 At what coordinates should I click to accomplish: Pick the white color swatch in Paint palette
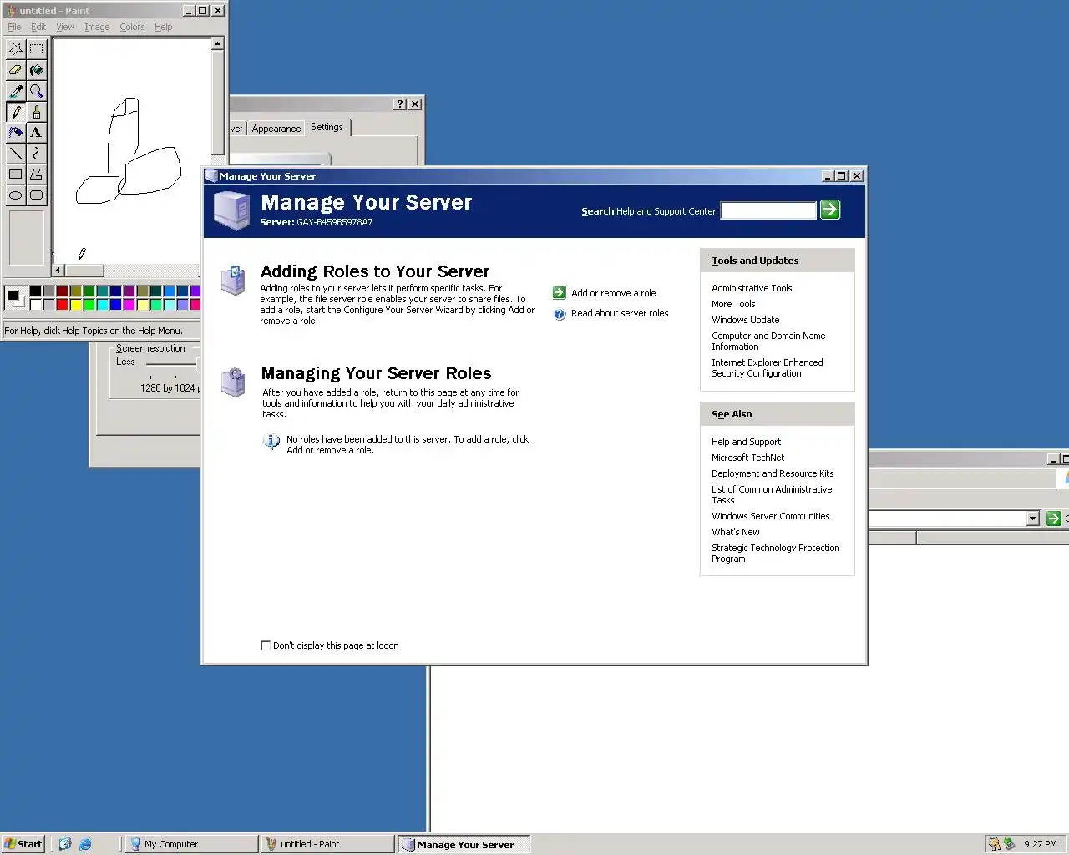coord(35,304)
